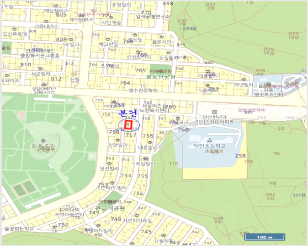Screen dimensions: 308x246
Task: Click the 큰고개공원 park label
Action: tap(110, 208)
